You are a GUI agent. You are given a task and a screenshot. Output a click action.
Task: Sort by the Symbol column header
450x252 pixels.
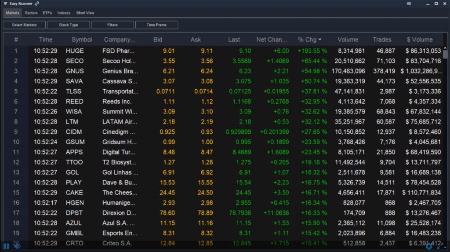pos(82,40)
